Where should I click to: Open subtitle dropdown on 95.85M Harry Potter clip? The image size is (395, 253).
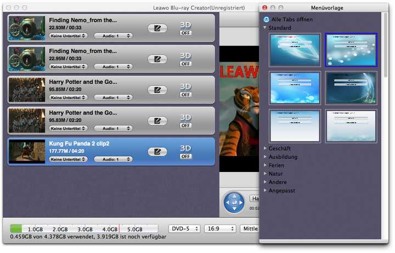coord(68,97)
